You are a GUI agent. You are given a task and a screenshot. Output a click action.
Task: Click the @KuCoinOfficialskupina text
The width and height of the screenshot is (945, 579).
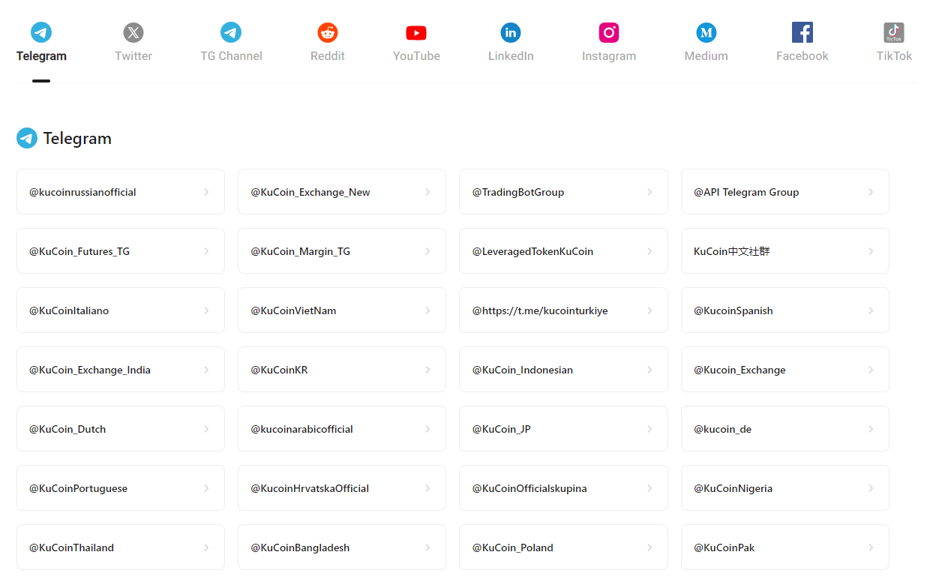click(x=529, y=488)
